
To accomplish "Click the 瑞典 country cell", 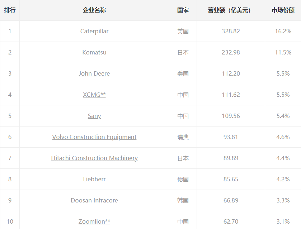I will pos(183,137).
